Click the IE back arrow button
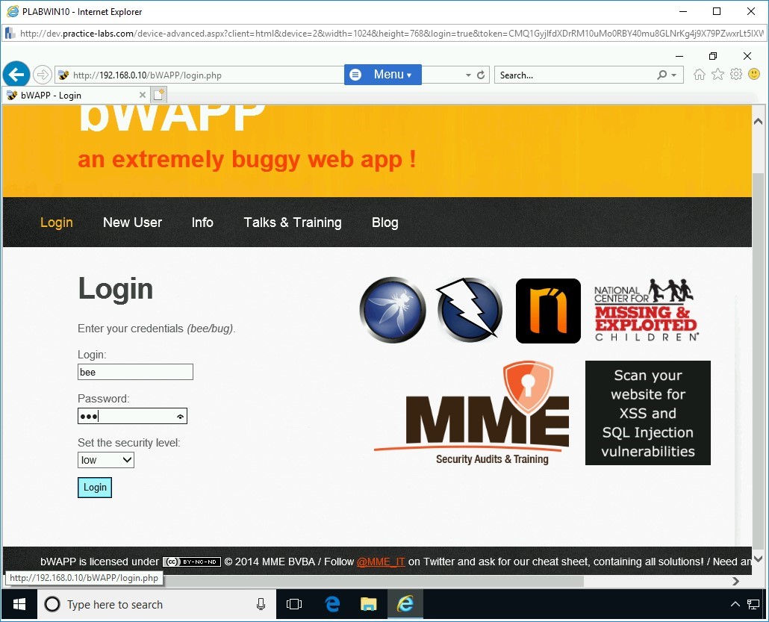The width and height of the screenshot is (769, 622). coord(16,75)
